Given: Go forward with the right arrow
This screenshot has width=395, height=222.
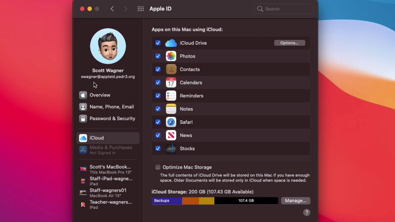Looking at the screenshot, I should coord(125,9).
